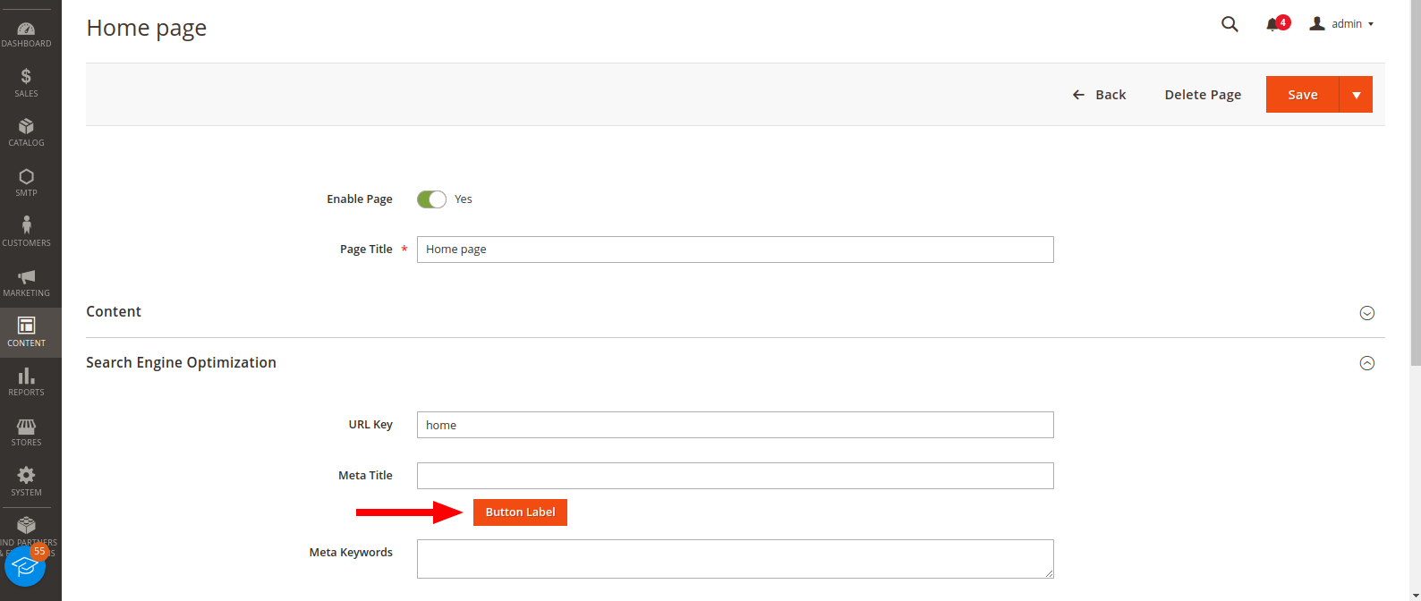
Task: Click into the URL Key field
Action: click(735, 425)
